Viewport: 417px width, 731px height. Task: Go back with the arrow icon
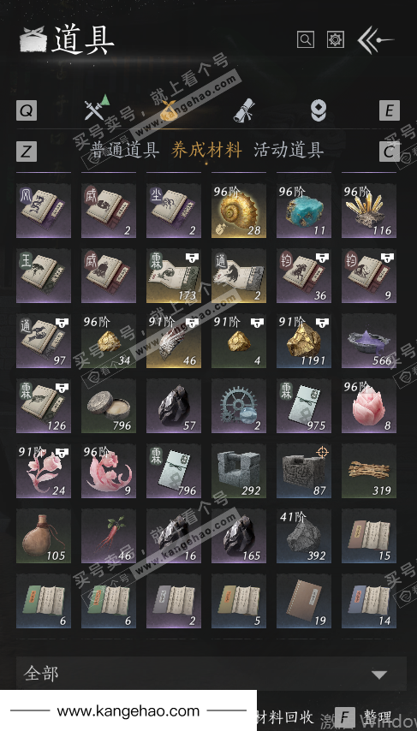[x=376, y=40]
